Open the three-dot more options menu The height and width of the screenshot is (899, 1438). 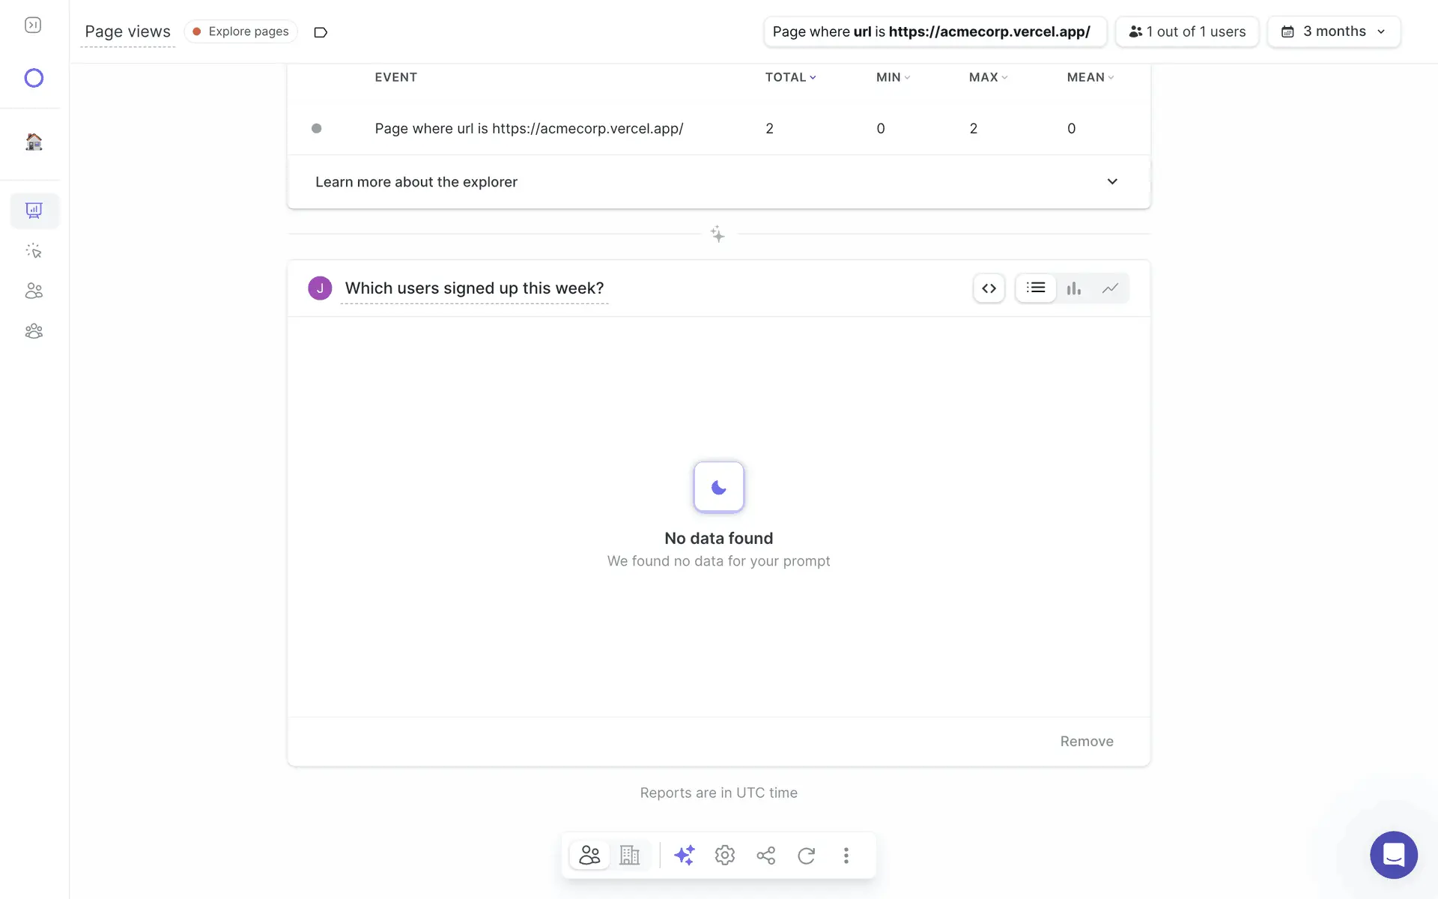tap(846, 855)
